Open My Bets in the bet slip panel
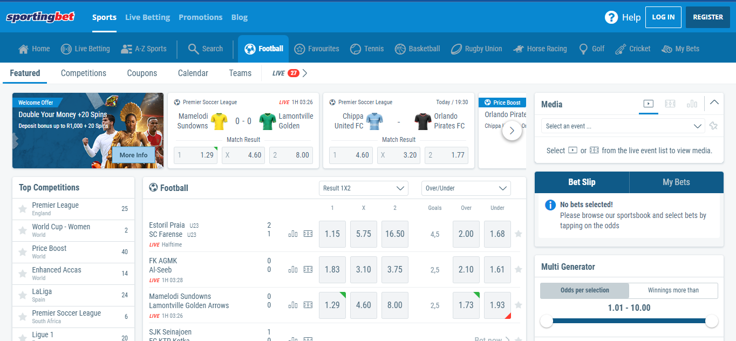This screenshot has width=736, height=341. [676, 182]
